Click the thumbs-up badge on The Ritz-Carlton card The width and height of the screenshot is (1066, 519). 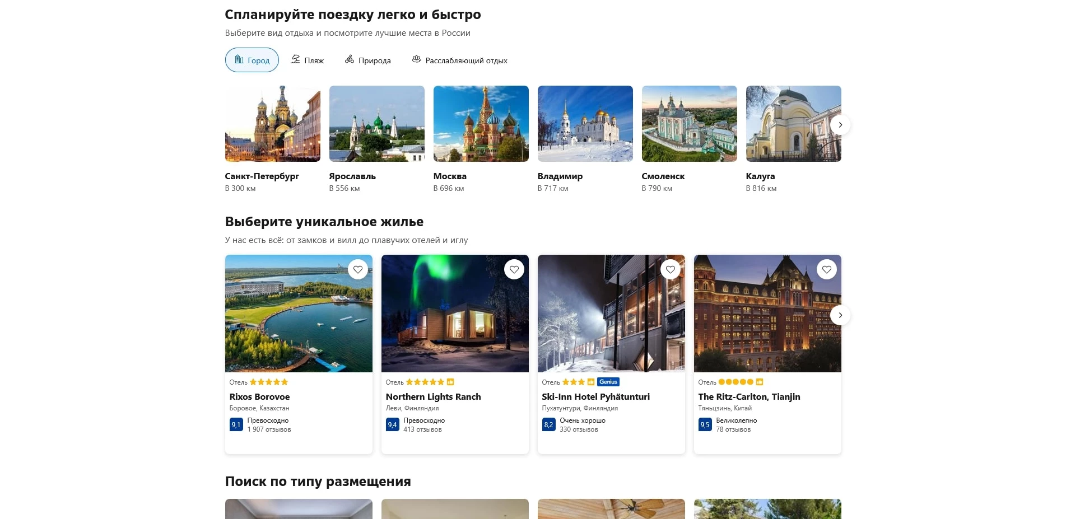pyautogui.click(x=760, y=382)
